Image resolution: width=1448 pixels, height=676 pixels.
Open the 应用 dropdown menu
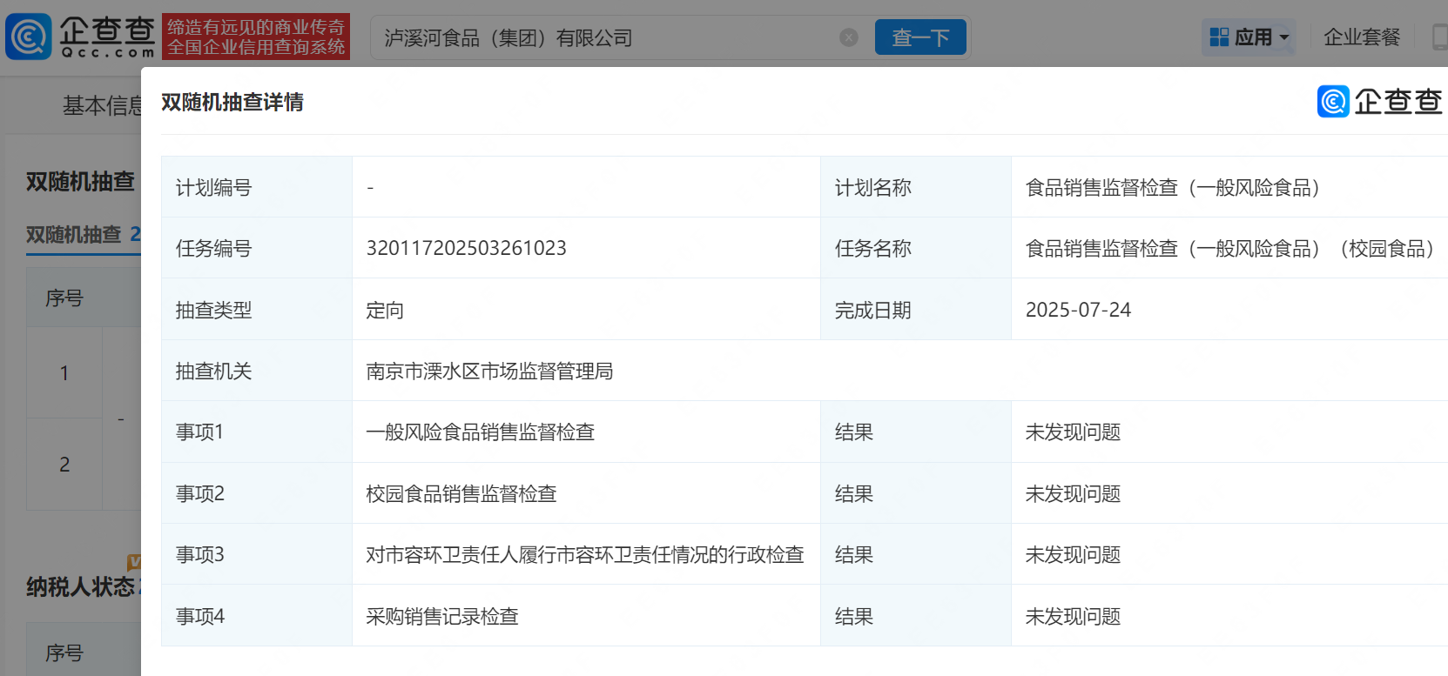point(1249,37)
